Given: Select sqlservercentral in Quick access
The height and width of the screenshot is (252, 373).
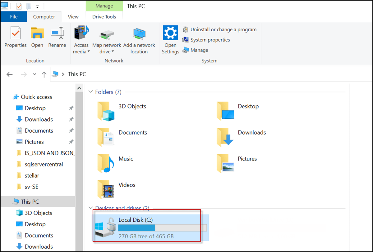Looking at the screenshot, I should (44, 164).
